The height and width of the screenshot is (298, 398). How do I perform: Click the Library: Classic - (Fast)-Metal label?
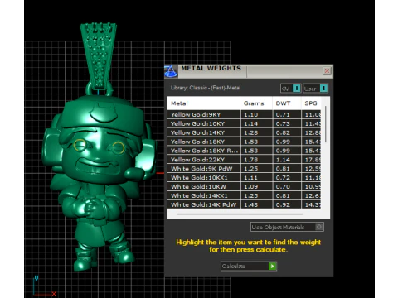(x=206, y=88)
